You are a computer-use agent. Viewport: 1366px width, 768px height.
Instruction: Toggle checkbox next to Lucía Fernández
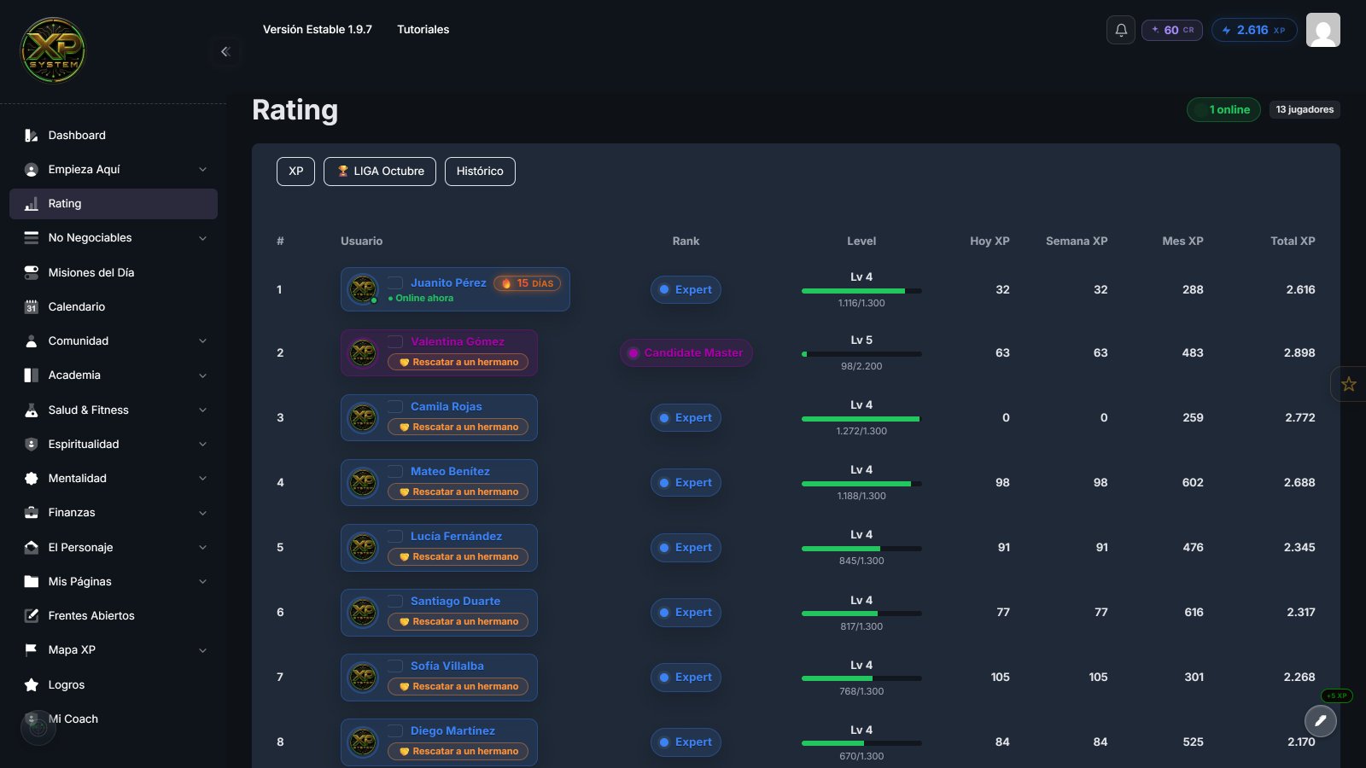pyautogui.click(x=395, y=536)
